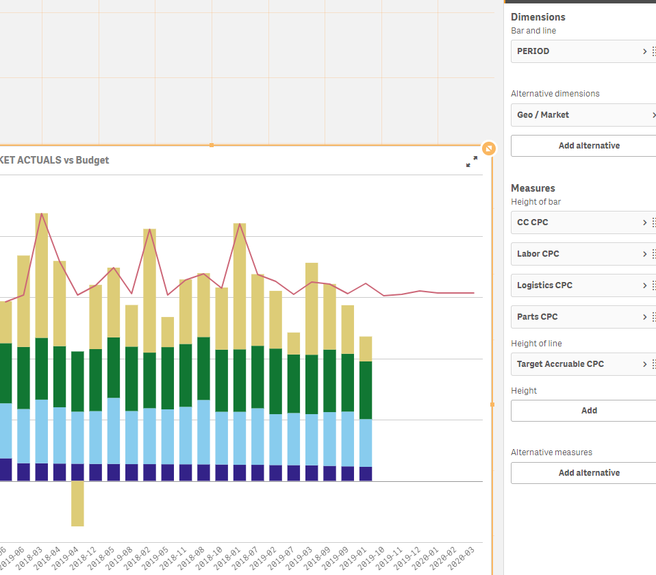Click the top edge resize handle of chart
The image size is (656, 575).
pyautogui.click(x=212, y=145)
